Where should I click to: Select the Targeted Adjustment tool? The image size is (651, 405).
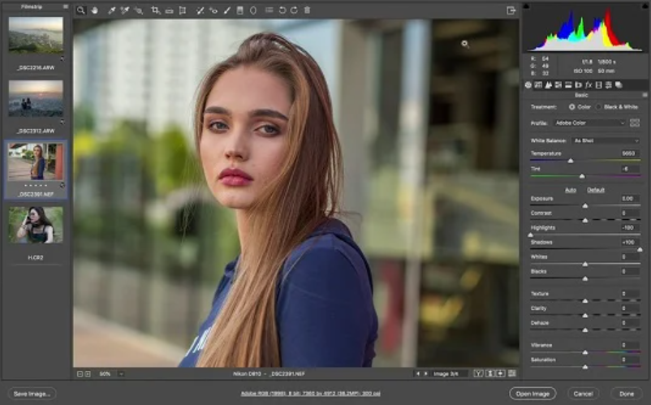point(139,11)
